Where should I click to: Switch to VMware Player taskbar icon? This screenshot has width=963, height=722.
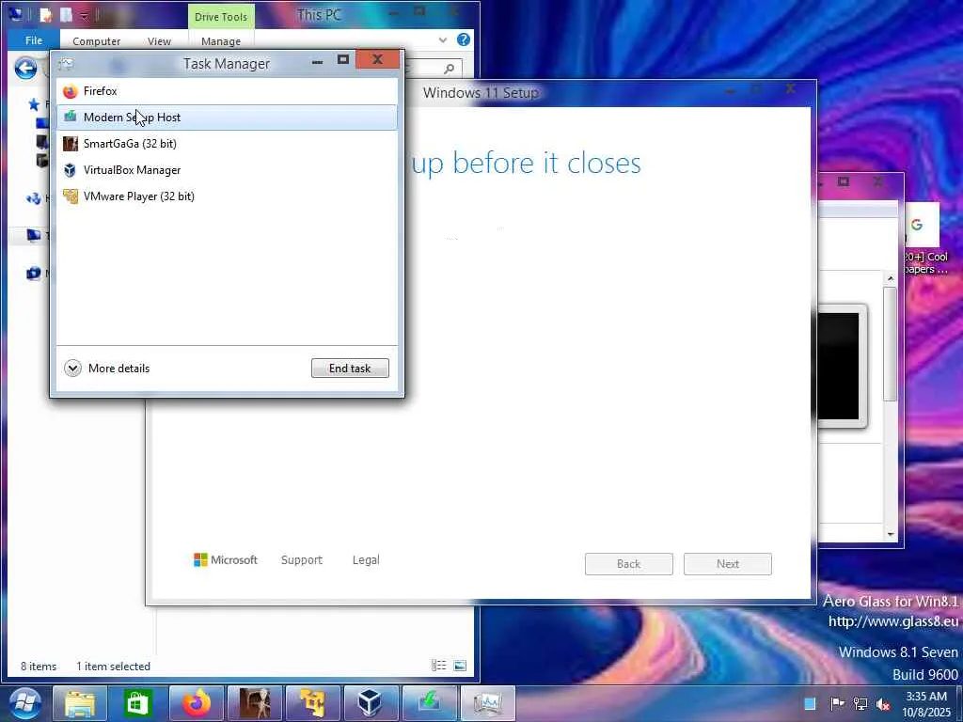click(312, 703)
